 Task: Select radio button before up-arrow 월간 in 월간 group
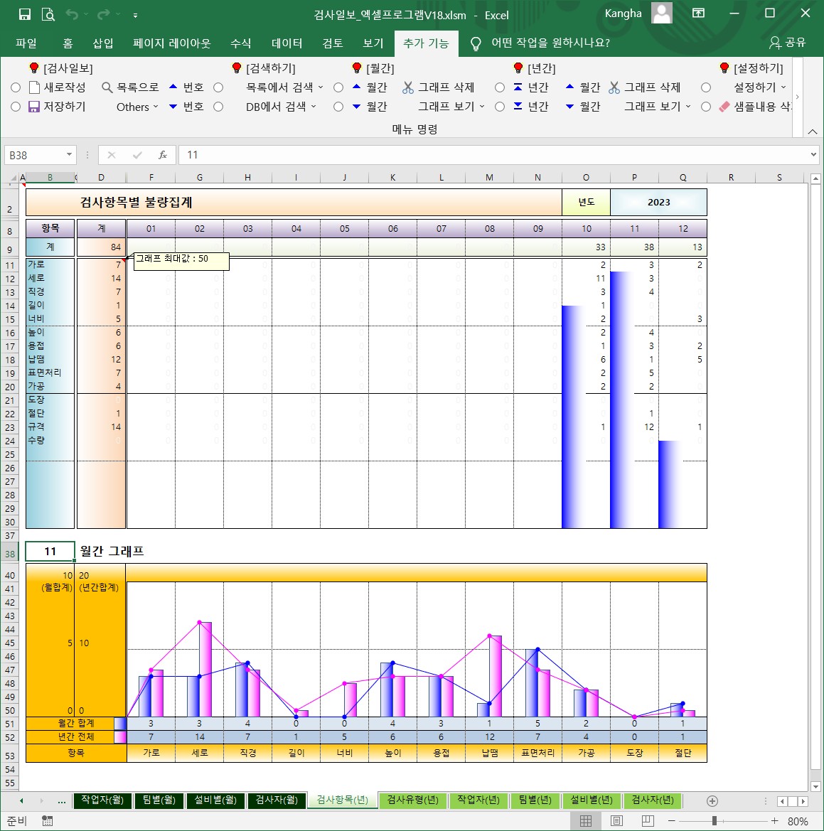click(338, 87)
